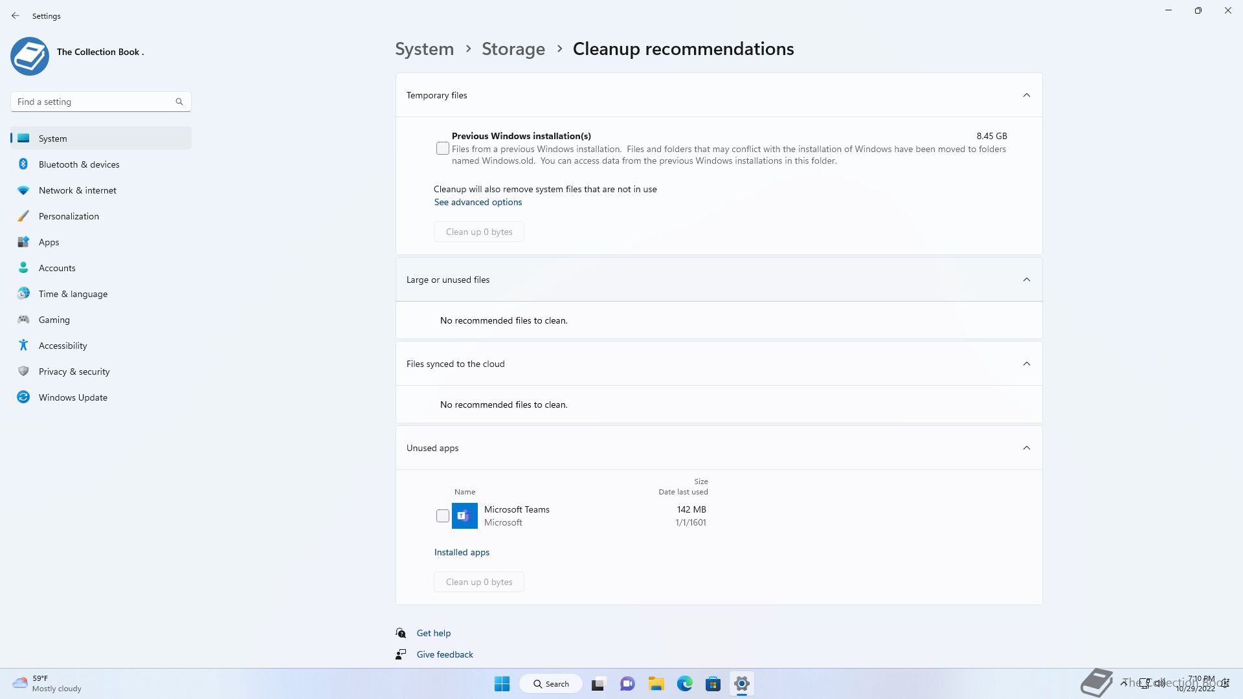
Task: Open the Windows Start button
Action: [502, 683]
